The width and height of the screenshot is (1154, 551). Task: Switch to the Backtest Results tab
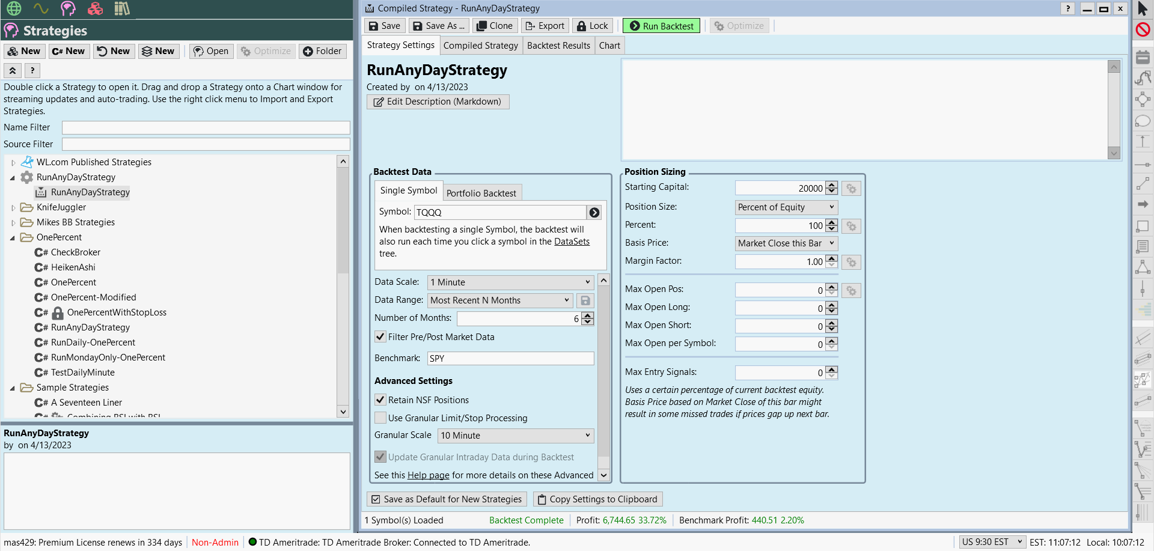pyautogui.click(x=558, y=46)
